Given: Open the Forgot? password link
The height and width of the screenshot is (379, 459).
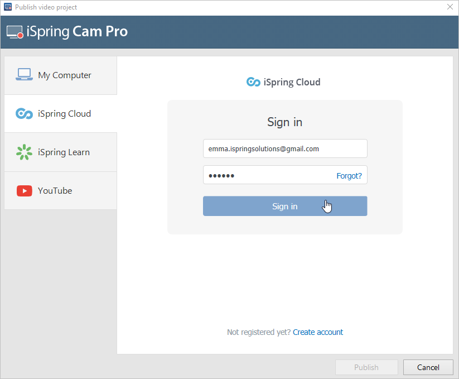Looking at the screenshot, I should tap(349, 176).
